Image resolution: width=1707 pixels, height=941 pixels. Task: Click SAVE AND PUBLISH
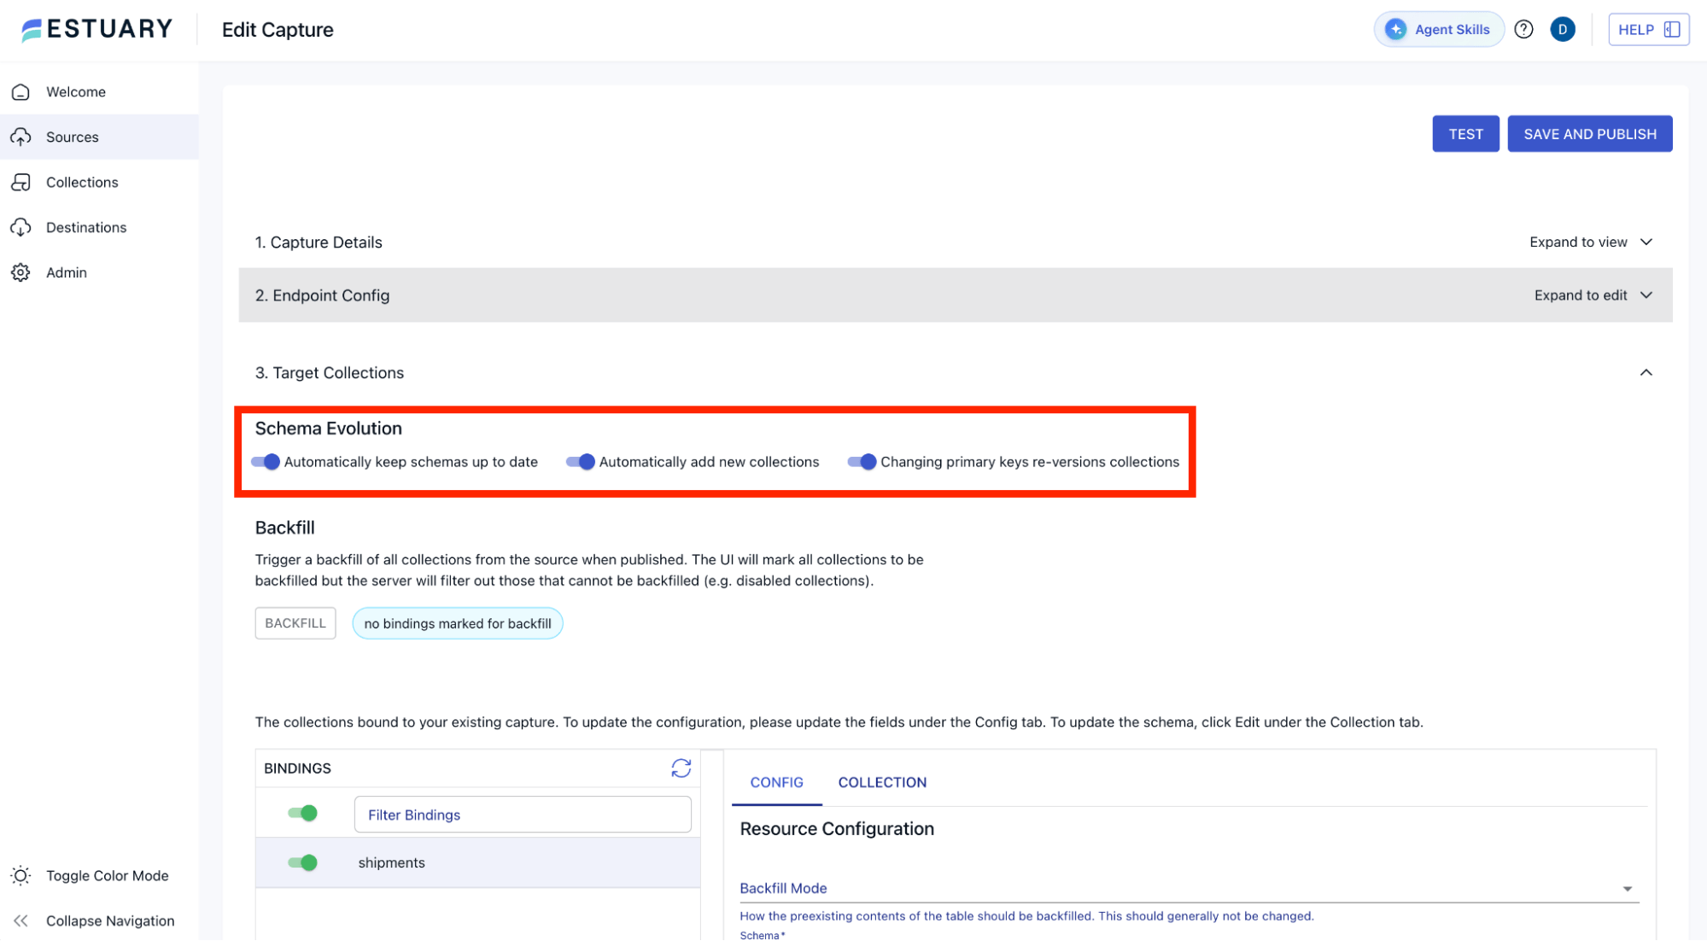1589,134
